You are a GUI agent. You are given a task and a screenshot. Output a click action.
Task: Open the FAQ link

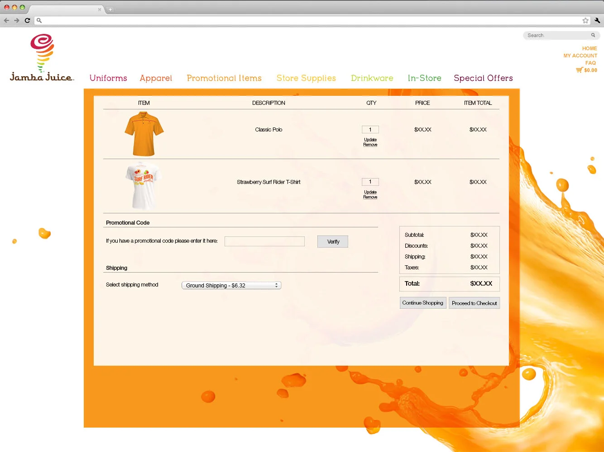point(590,63)
